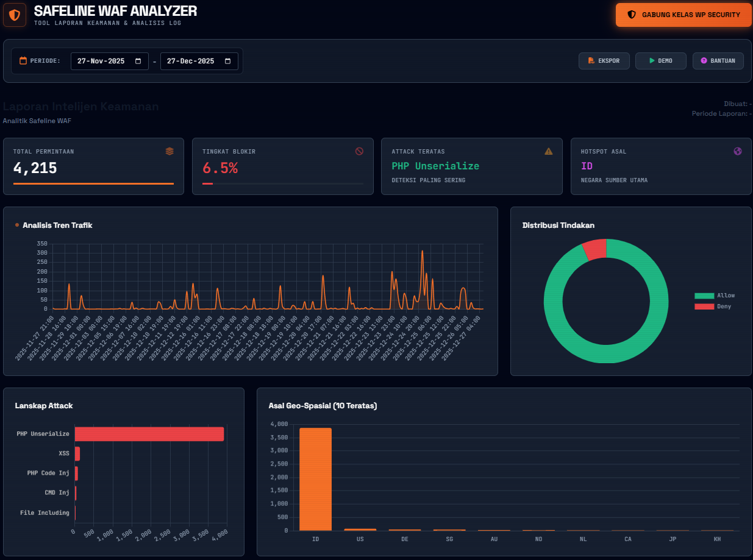Click the Lanskap Attack heading
Viewport: 753px width, 560px height.
[x=44, y=406]
